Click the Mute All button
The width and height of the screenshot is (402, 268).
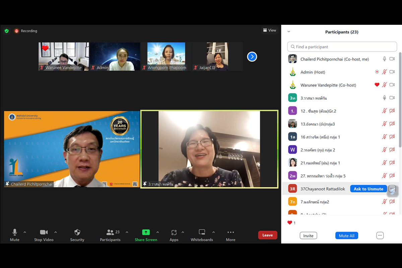pyautogui.click(x=347, y=236)
